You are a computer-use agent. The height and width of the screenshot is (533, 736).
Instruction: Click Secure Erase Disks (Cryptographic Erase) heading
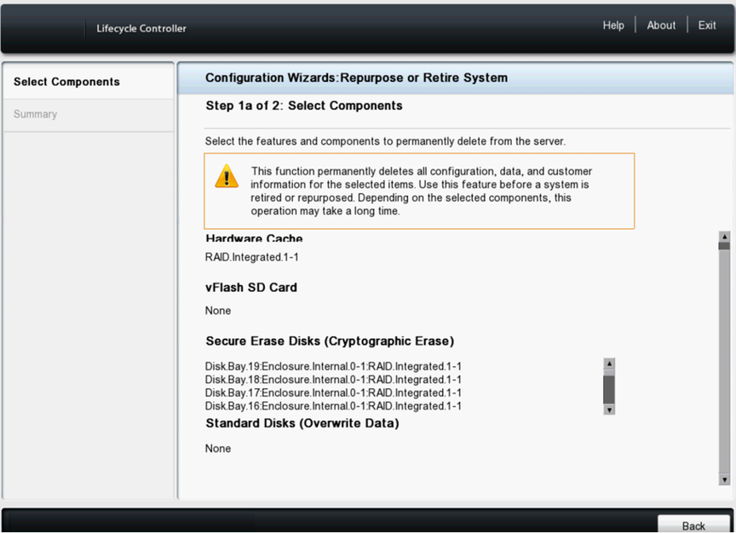coord(330,341)
